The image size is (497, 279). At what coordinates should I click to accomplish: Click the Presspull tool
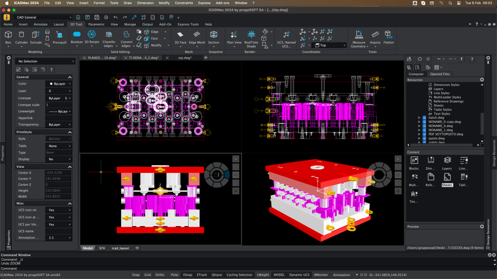60,37
